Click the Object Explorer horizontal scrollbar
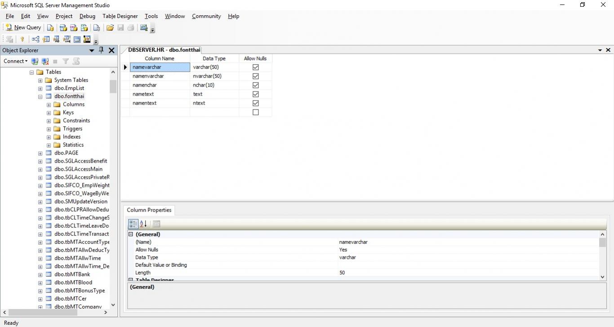This screenshot has width=614, height=327. point(54,312)
